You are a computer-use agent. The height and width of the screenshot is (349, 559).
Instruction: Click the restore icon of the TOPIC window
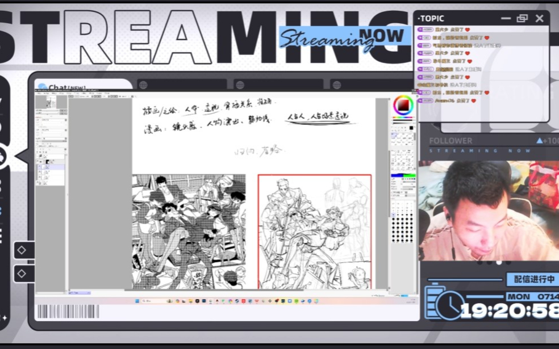522,18
